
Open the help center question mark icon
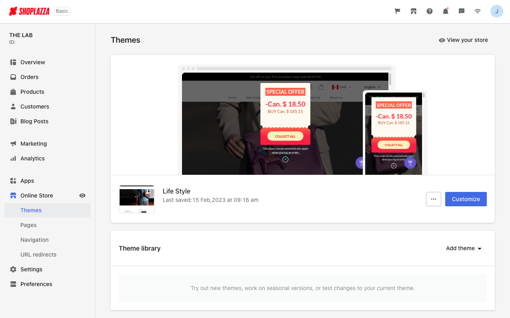point(429,11)
